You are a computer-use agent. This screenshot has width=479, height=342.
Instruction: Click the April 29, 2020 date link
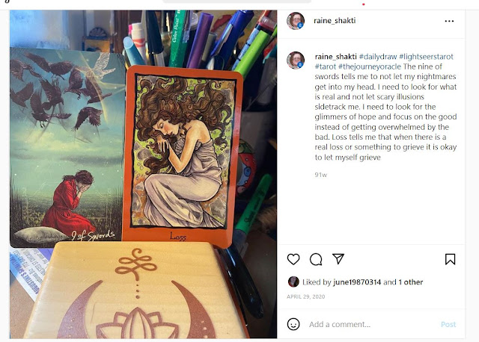[306, 296]
